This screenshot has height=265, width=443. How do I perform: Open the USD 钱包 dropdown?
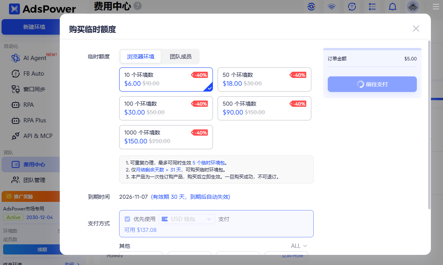[x=187, y=219]
